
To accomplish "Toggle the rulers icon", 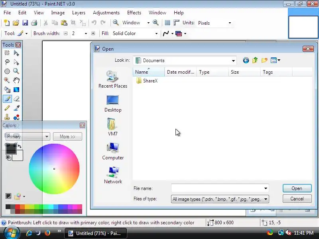I will click(x=176, y=23).
